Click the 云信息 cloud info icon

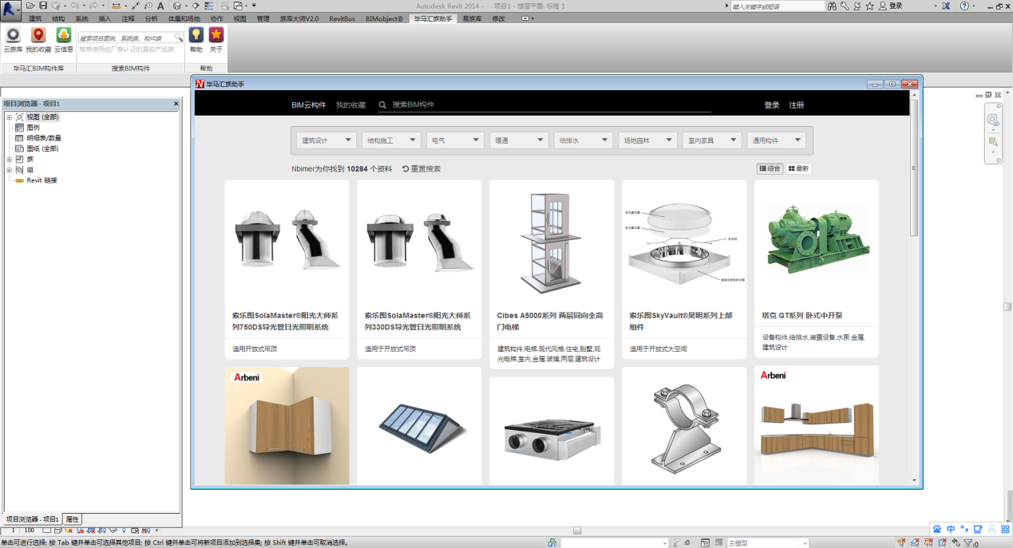coord(63,36)
